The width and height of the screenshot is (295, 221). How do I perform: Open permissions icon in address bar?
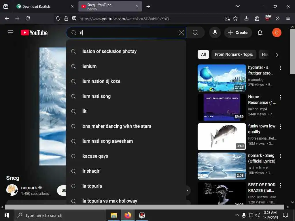click(74, 18)
